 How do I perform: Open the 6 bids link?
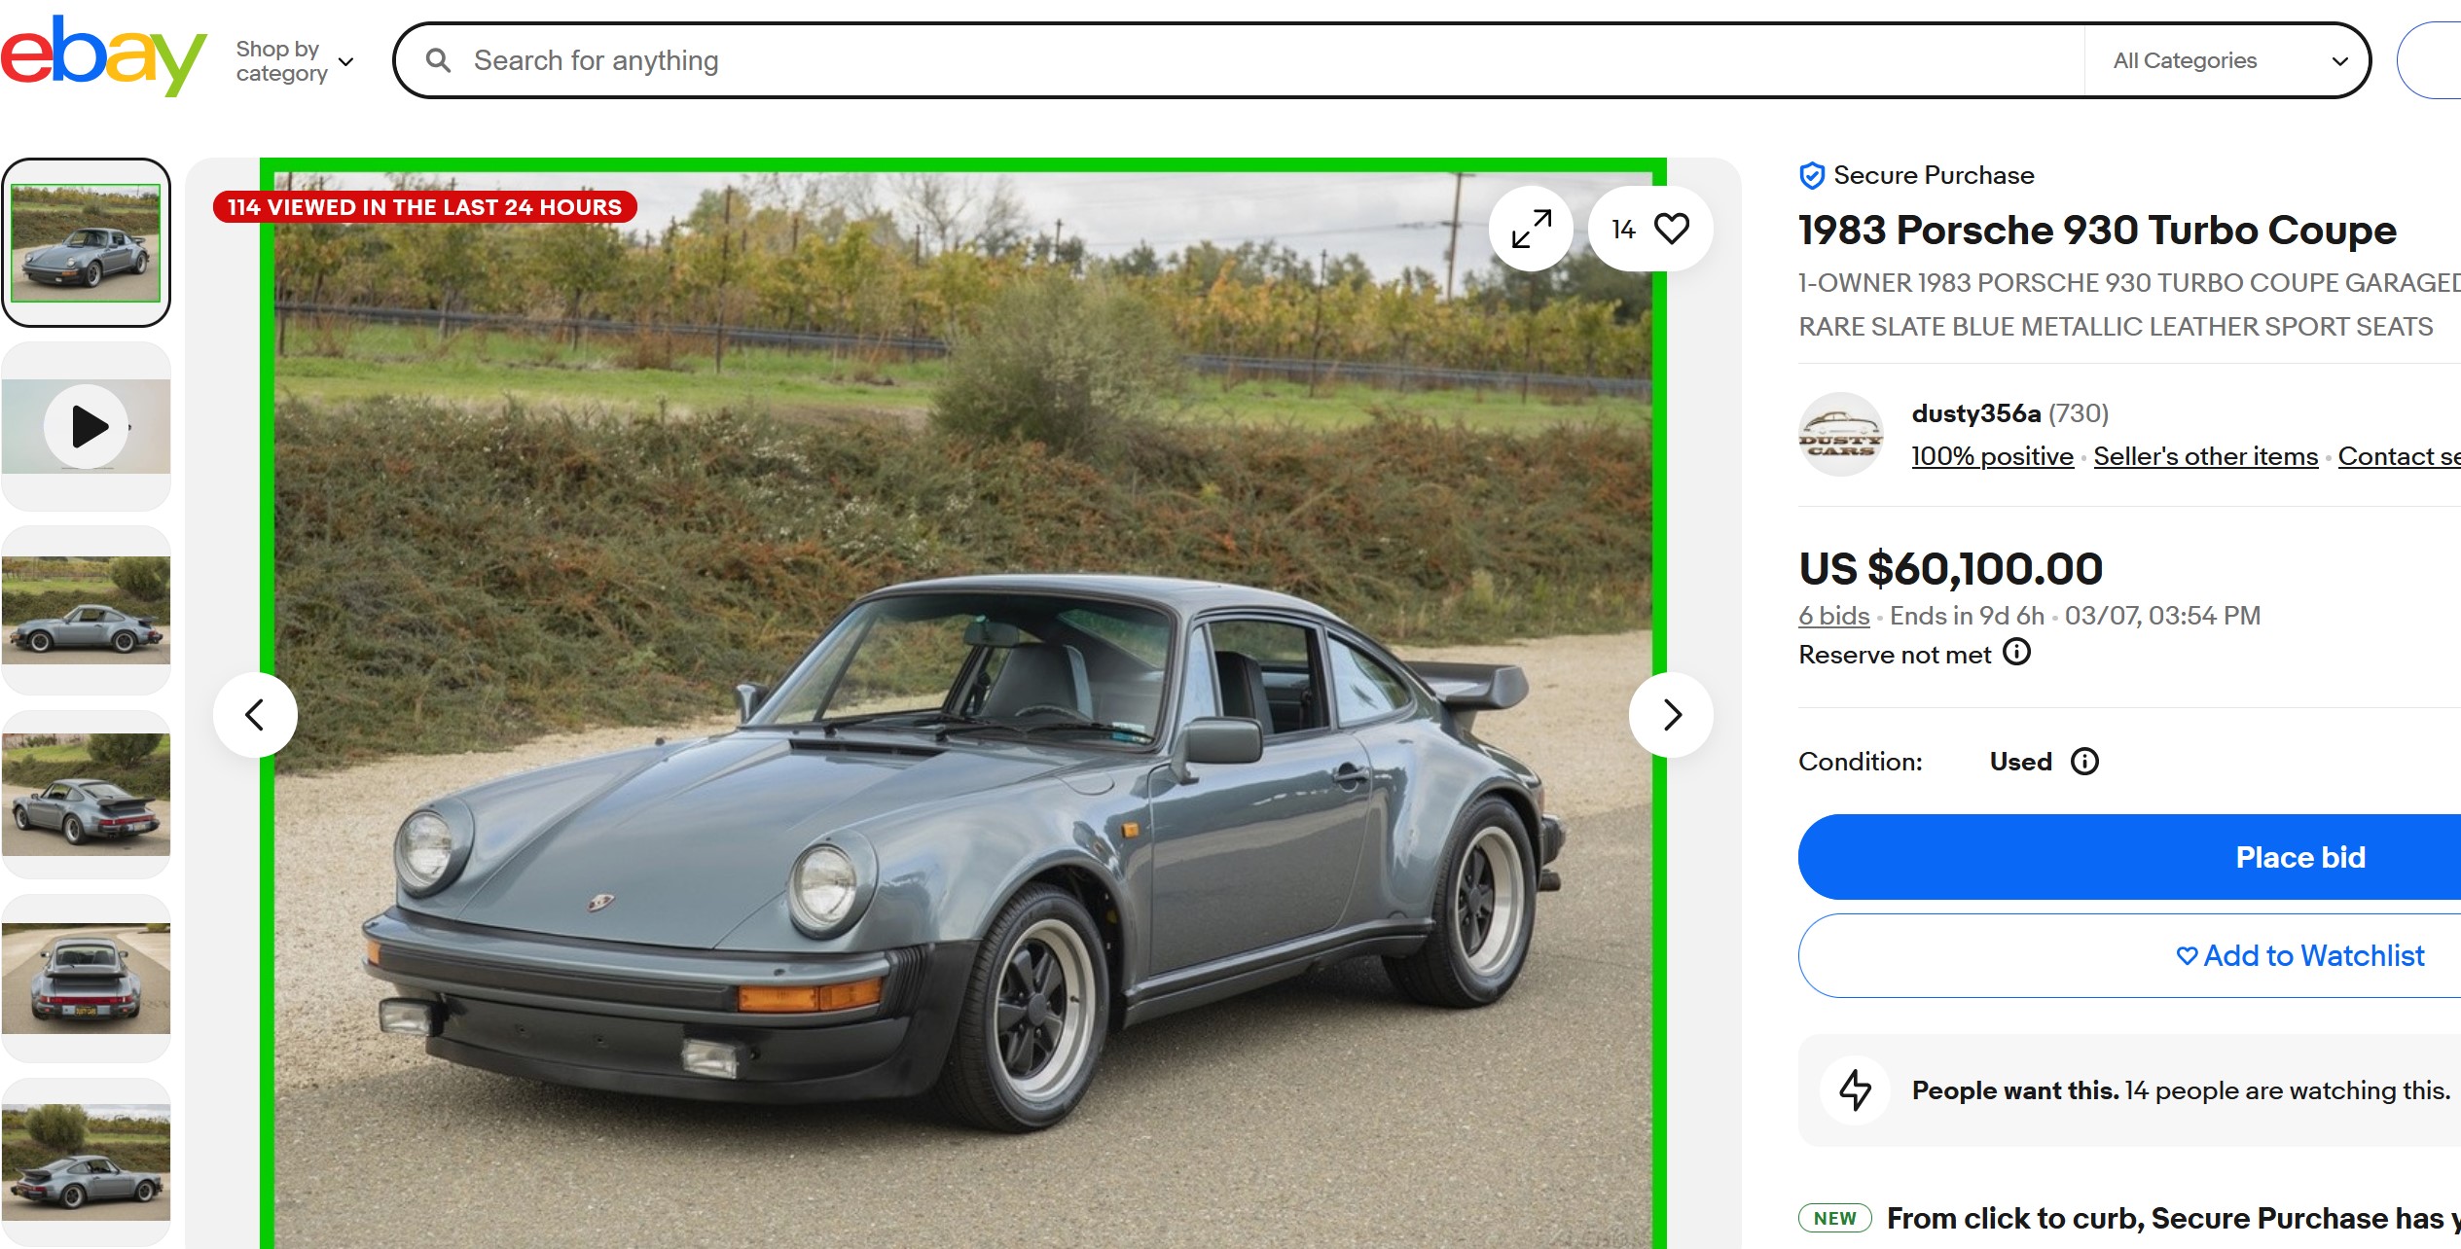(x=1833, y=616)
